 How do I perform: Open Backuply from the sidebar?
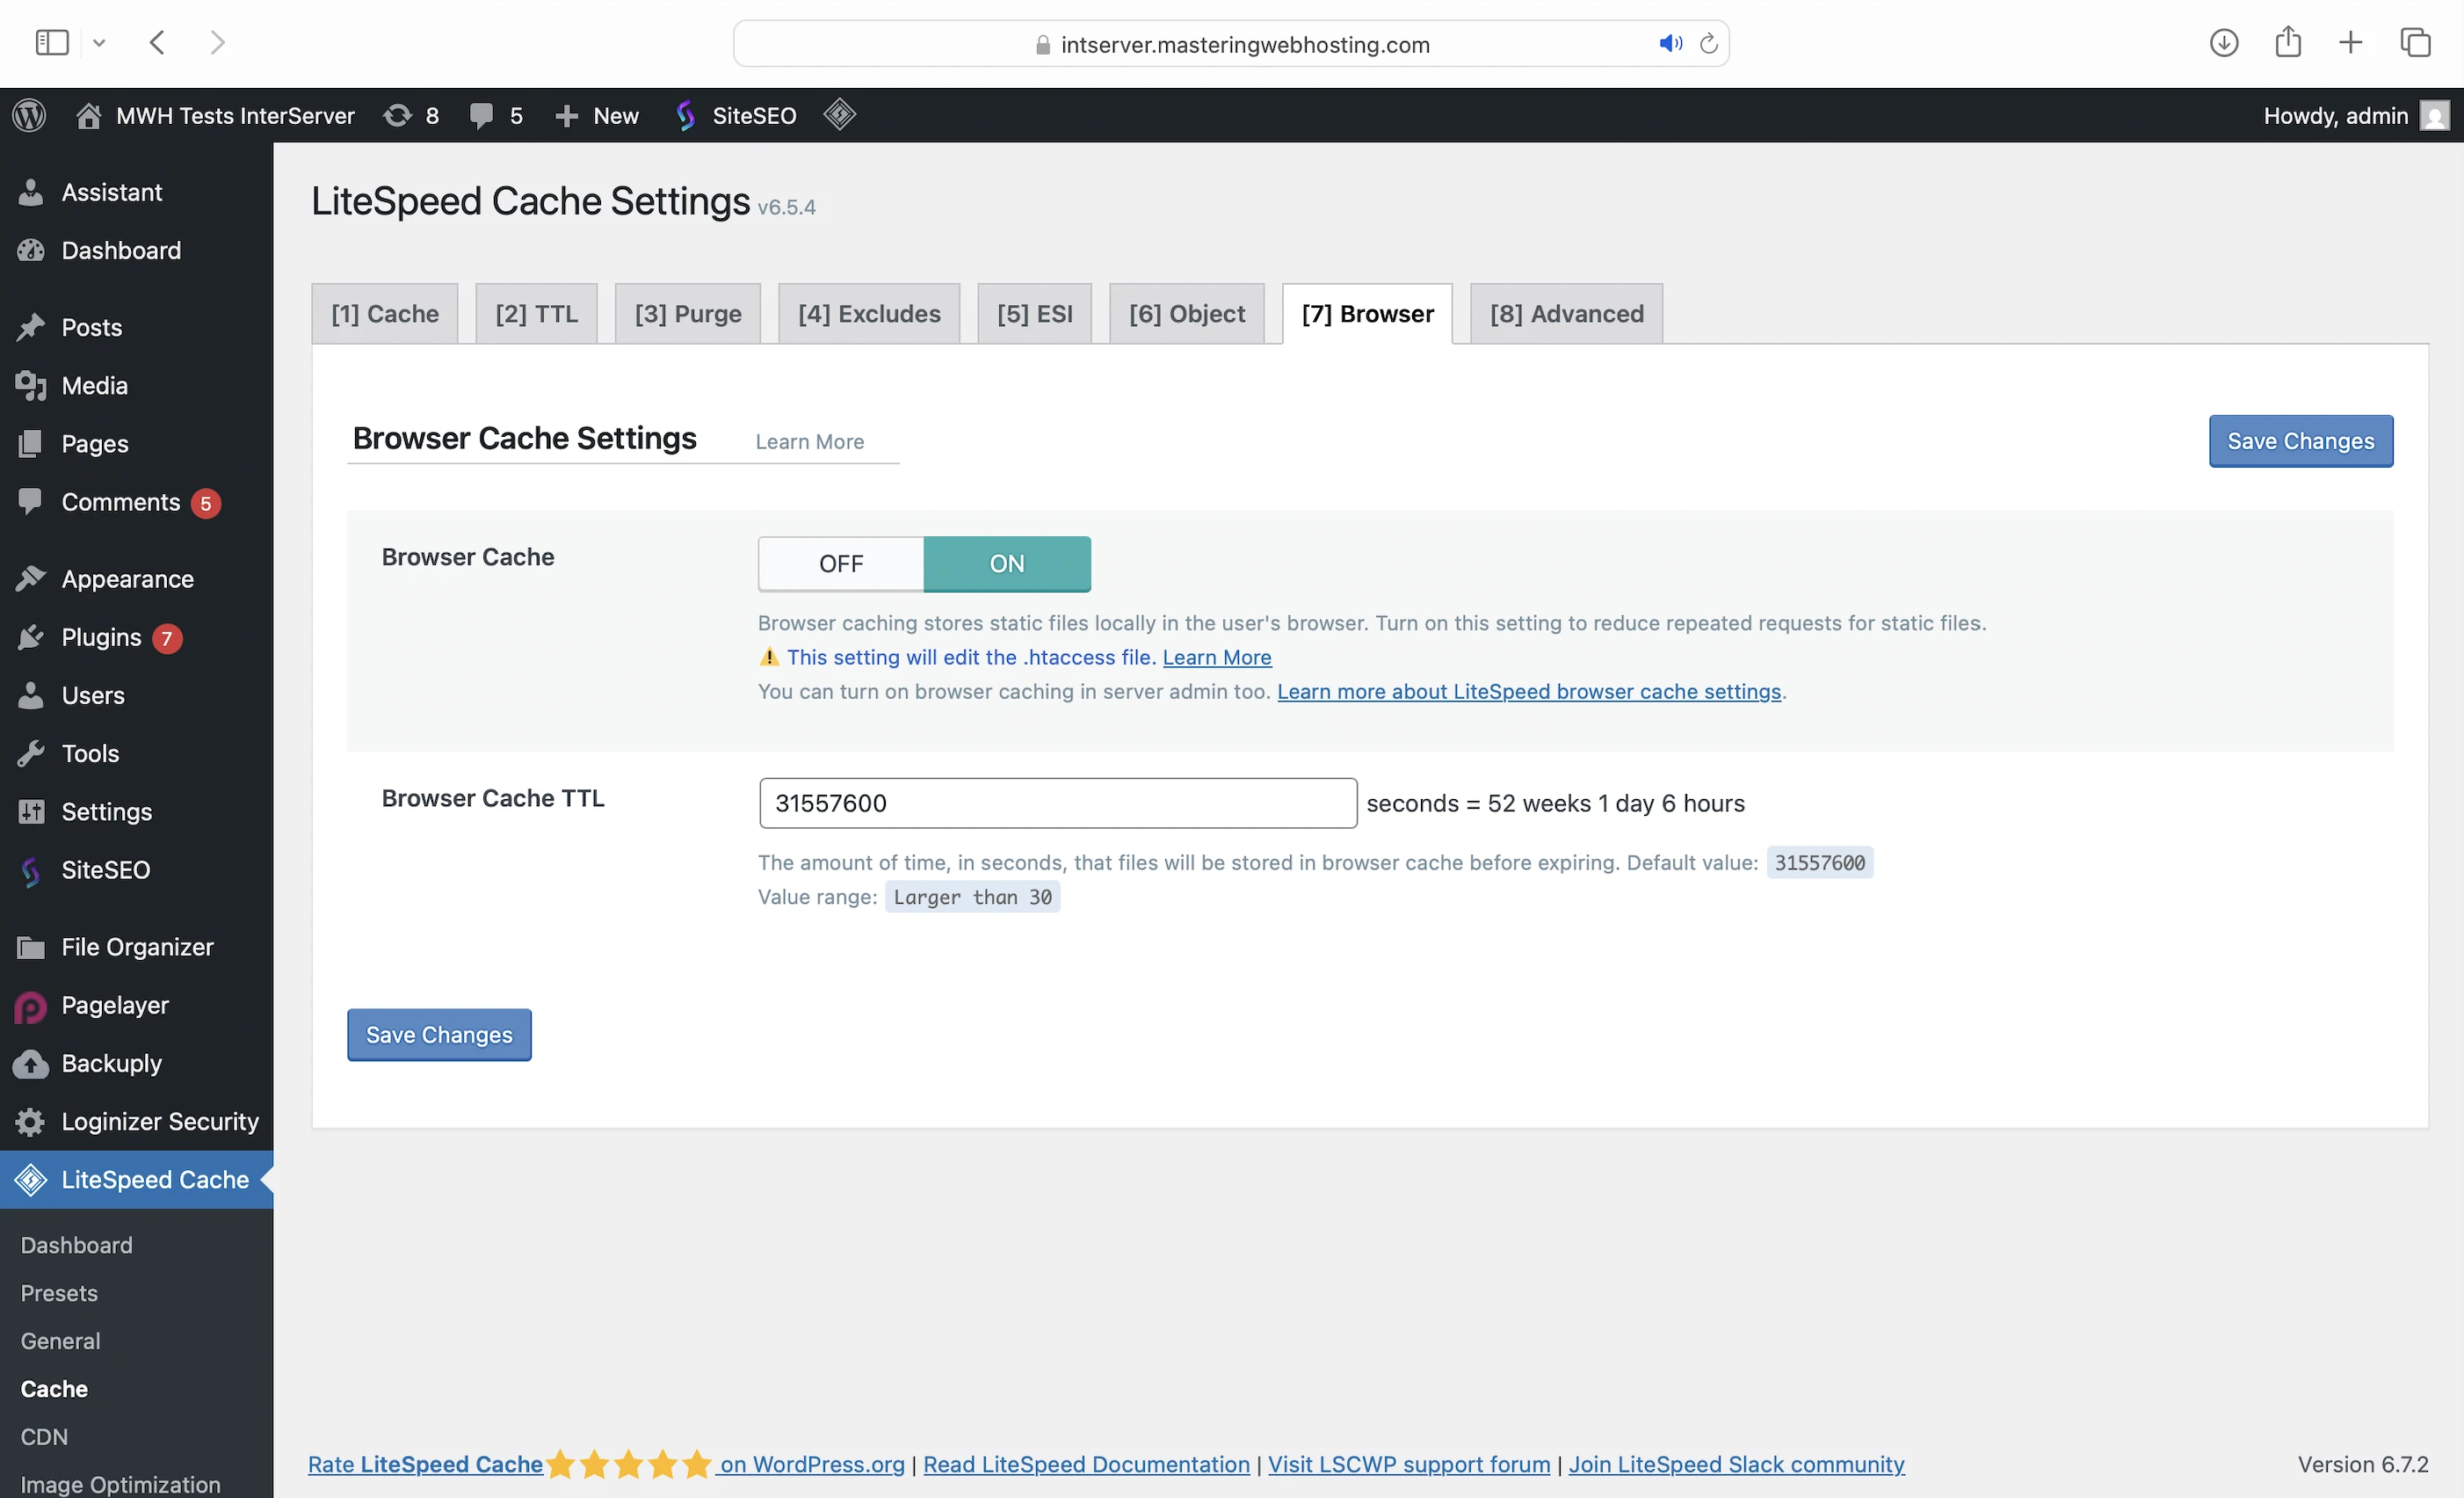(x=111, y=1063)
